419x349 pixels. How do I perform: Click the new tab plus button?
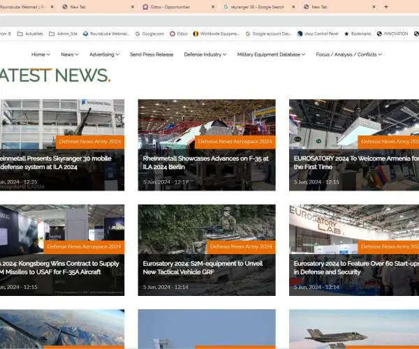coord(386,6)
